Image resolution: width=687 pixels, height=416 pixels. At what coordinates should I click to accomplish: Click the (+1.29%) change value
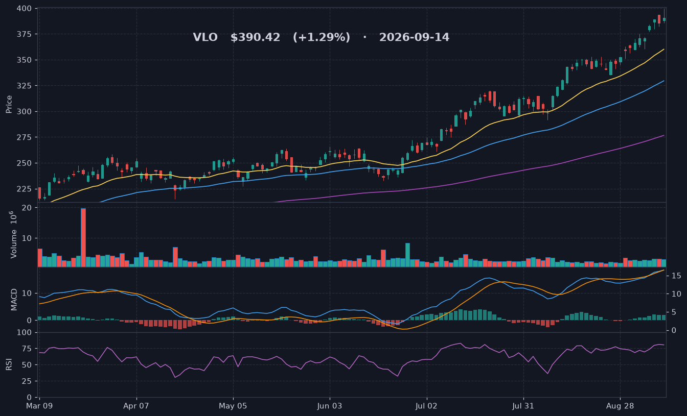[322, 37]
